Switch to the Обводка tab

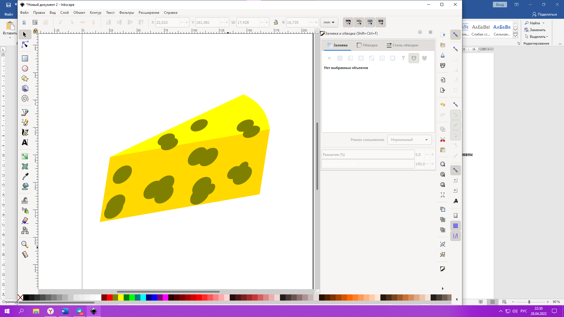pyautogui.click(x=367, y=45)
